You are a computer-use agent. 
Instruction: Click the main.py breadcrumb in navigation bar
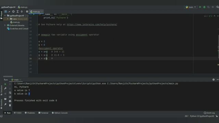point(23,7)
